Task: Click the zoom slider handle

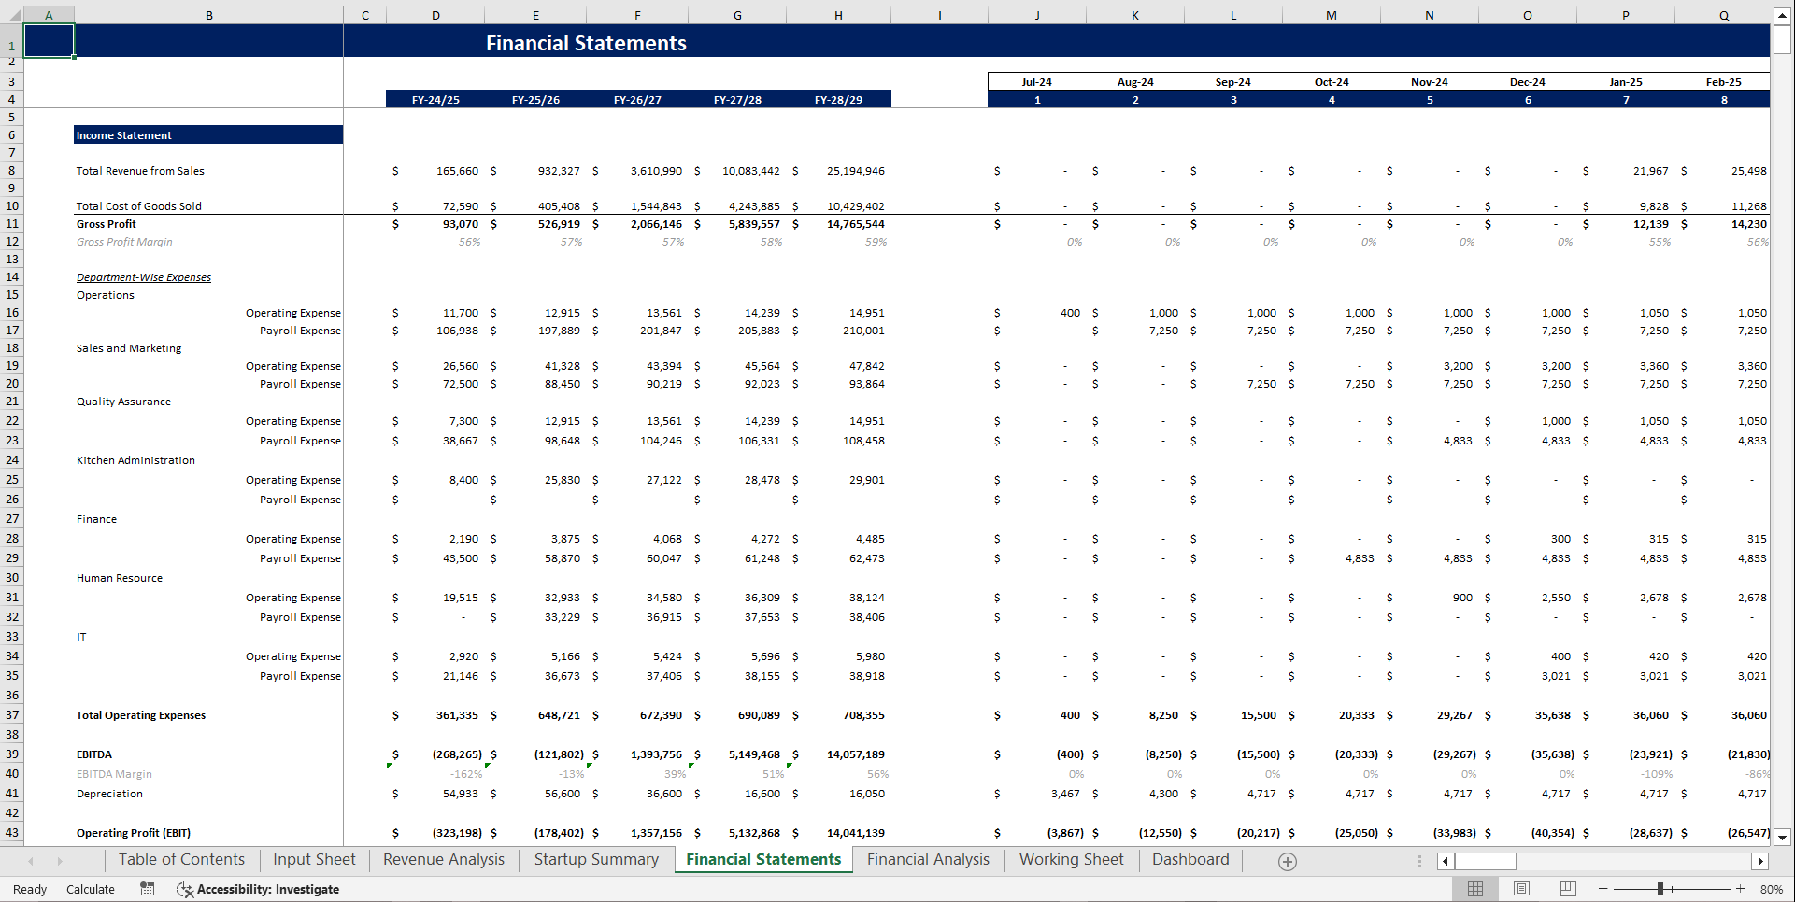Action: (1662, 889)
